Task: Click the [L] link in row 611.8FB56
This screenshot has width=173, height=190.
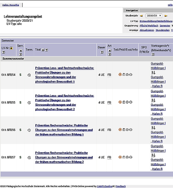Action: 153,128
